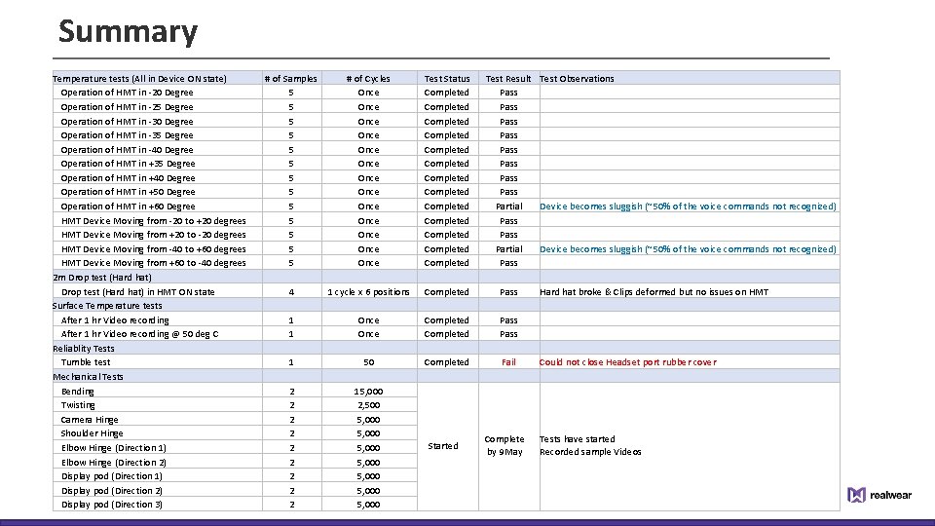Select 'After 1 hr Video recording @ 50 deg C'
Image resolution: width=935 pixels, height=526 pixels.
click(x=139, y=334)
